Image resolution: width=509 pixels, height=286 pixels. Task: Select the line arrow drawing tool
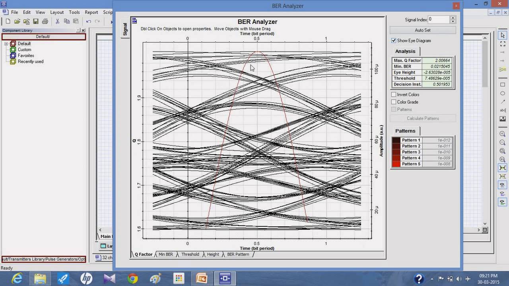pyautogui.click(x=503, y=102)
